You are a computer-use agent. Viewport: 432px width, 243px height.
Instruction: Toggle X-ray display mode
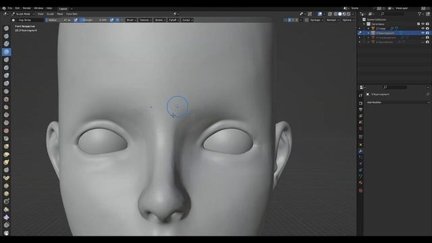[x=330, y=13]
